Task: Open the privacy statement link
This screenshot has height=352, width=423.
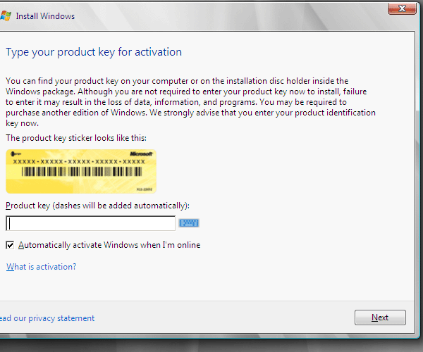Action: (47, 318)
